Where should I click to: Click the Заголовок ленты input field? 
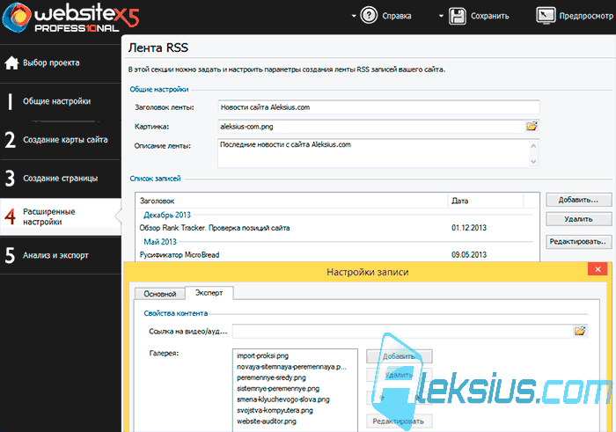coord(378,107)
